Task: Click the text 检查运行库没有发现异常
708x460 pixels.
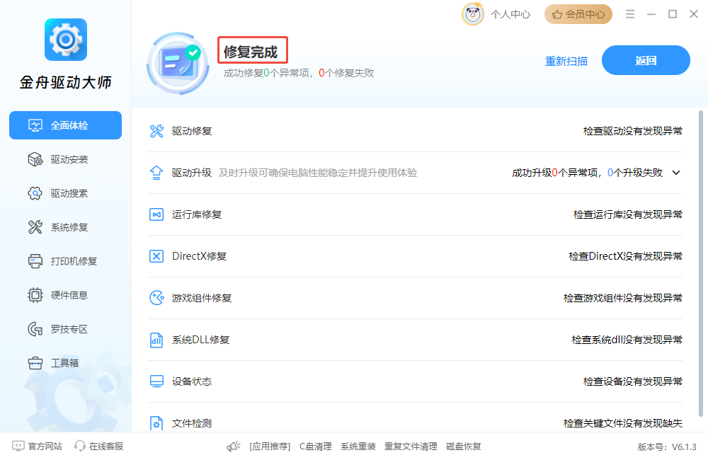Action: pyautogui.click(x=627, y=214)
